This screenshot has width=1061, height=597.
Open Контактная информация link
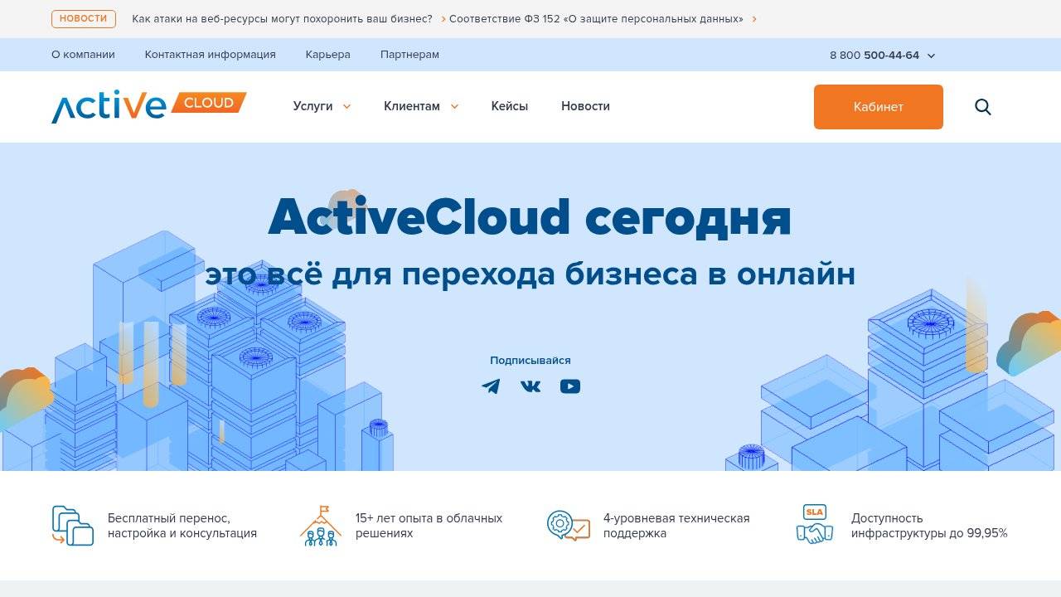211,55
